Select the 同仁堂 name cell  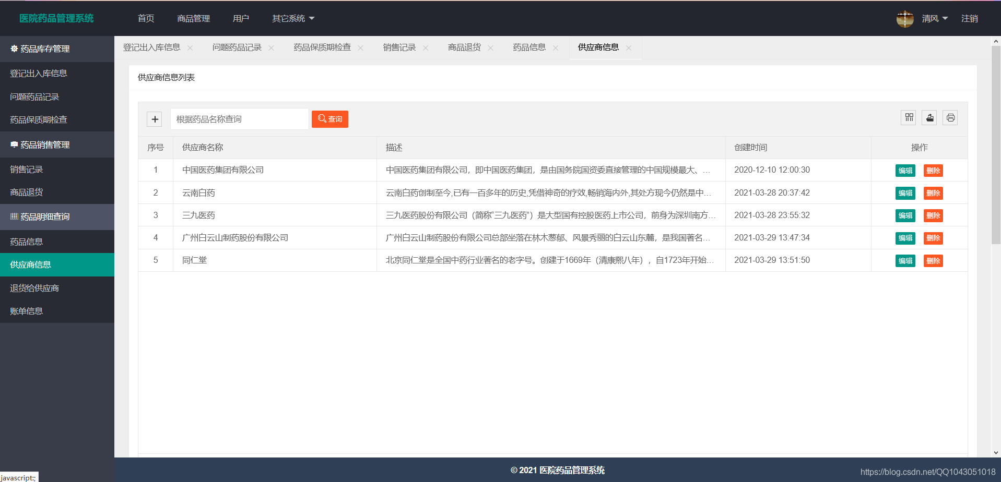(x=275, y=260)
